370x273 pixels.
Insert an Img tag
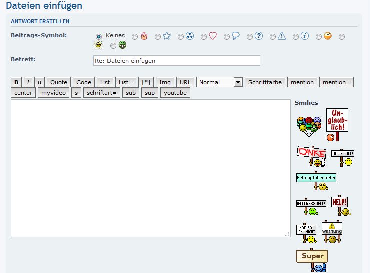(x=165, y=82)
